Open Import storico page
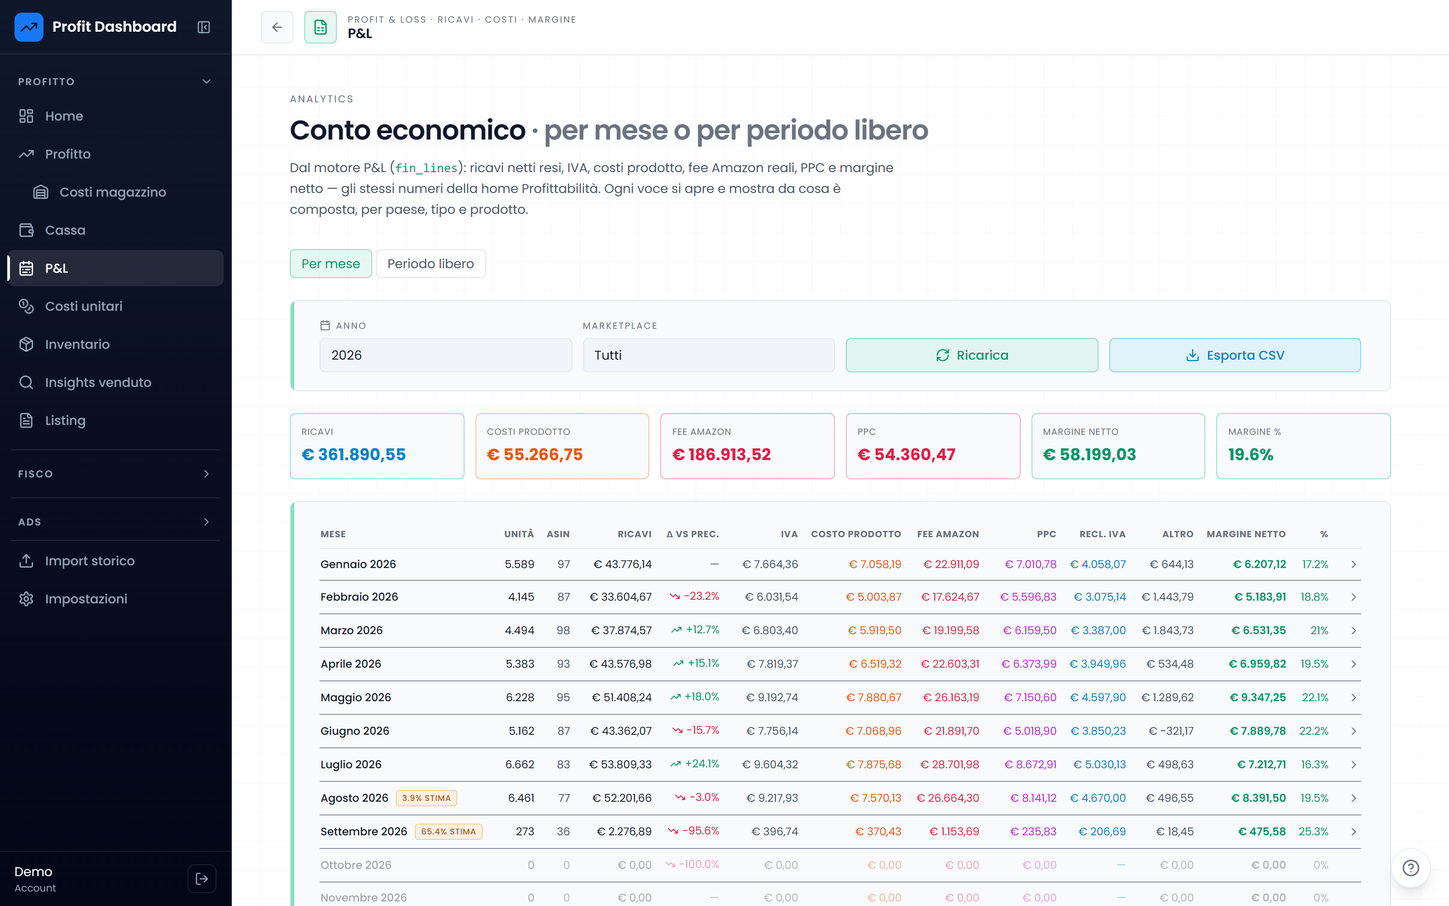Screen dimensions: 1449x906 115,561
